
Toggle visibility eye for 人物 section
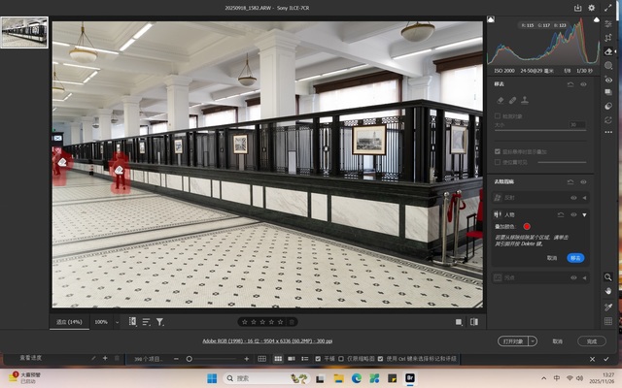coord(572,214)
